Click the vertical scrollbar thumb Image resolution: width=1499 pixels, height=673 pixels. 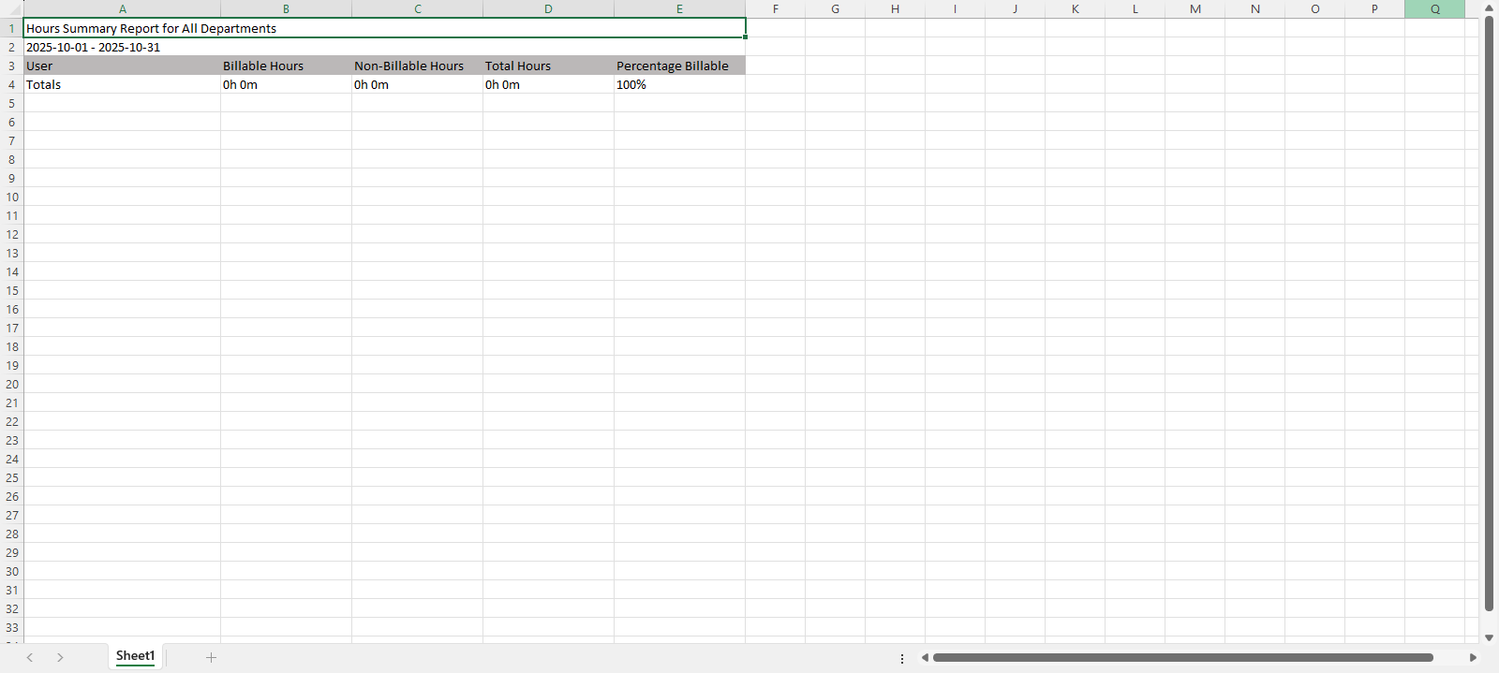pos(1489,314)
